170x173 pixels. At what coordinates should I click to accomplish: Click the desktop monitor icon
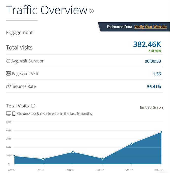click(x=9, y=114)
